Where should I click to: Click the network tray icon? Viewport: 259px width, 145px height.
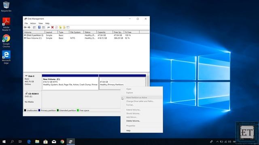click(226, 141)
